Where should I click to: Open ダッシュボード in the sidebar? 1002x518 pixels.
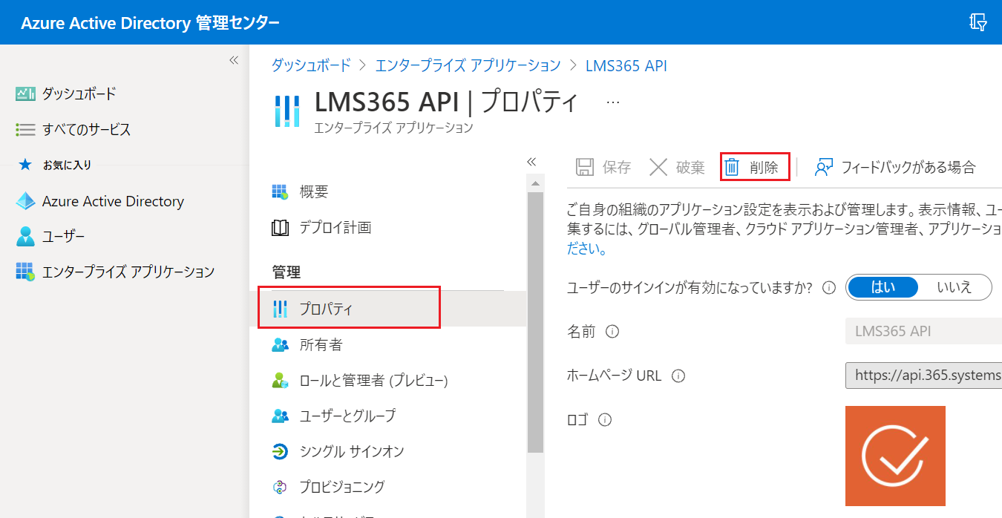(79, 94)
